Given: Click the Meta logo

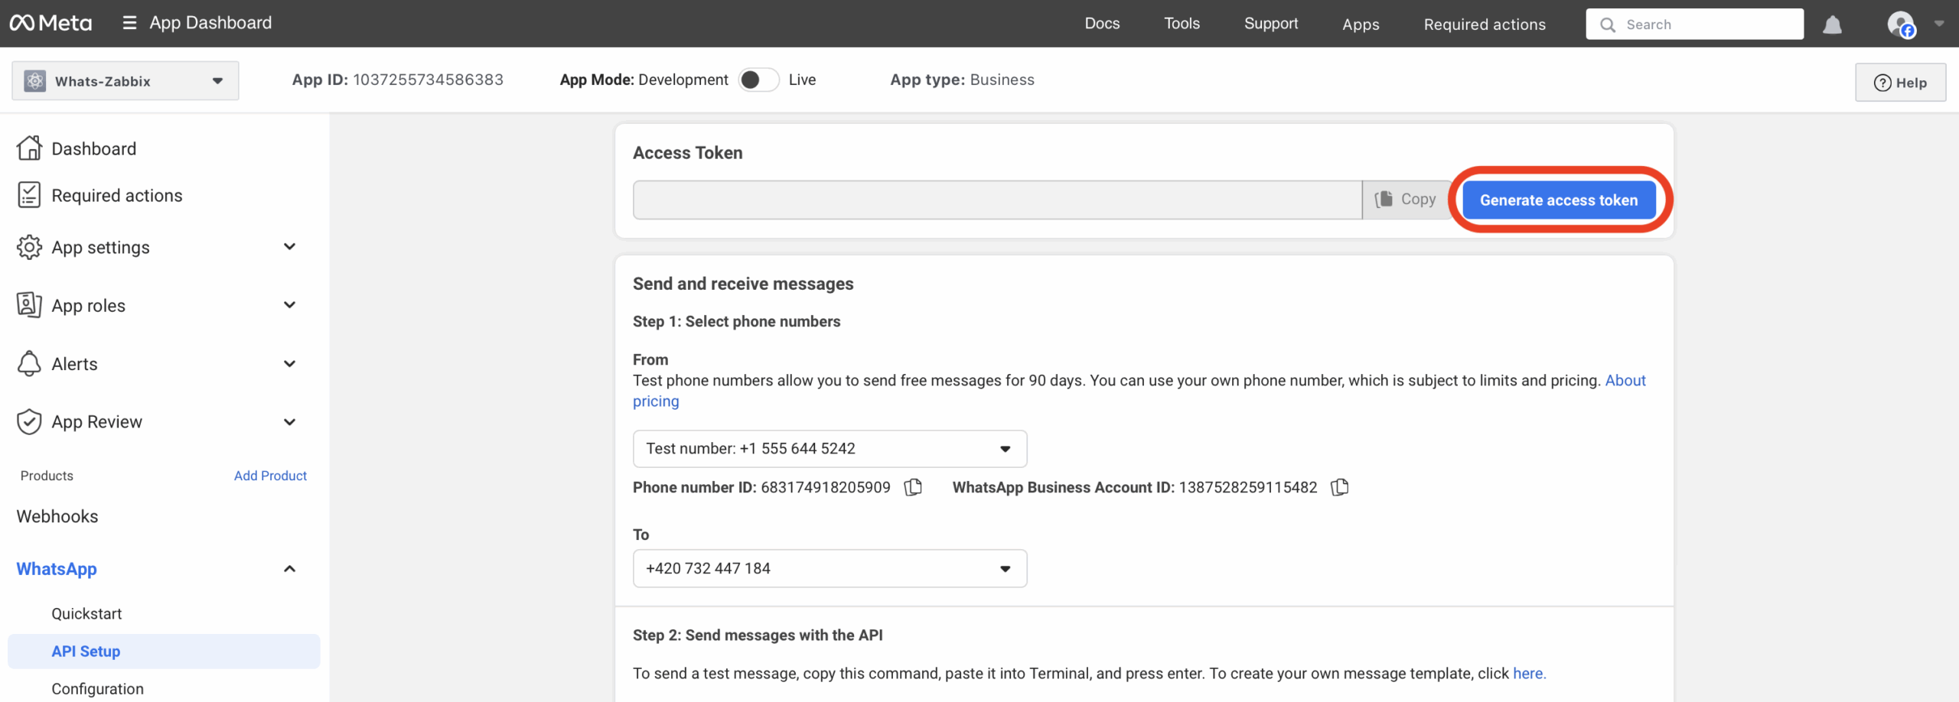Looking at the screenshot, I should 51,23.
